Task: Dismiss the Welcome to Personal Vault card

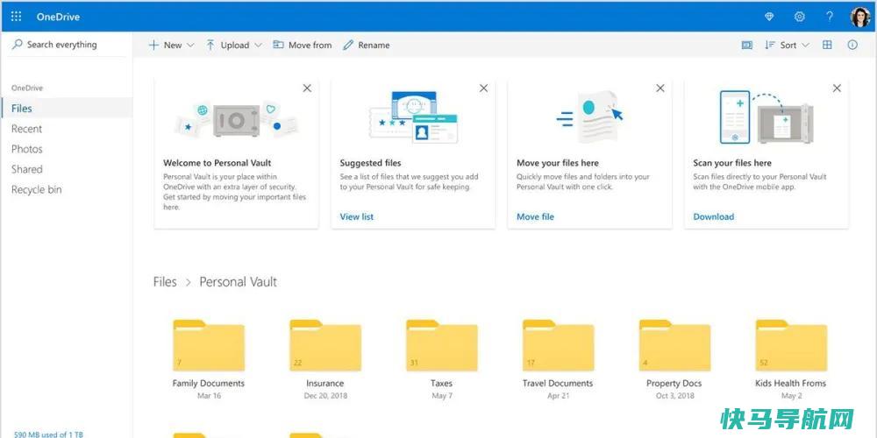Action: pyautogui.click(x=307, y=88)
